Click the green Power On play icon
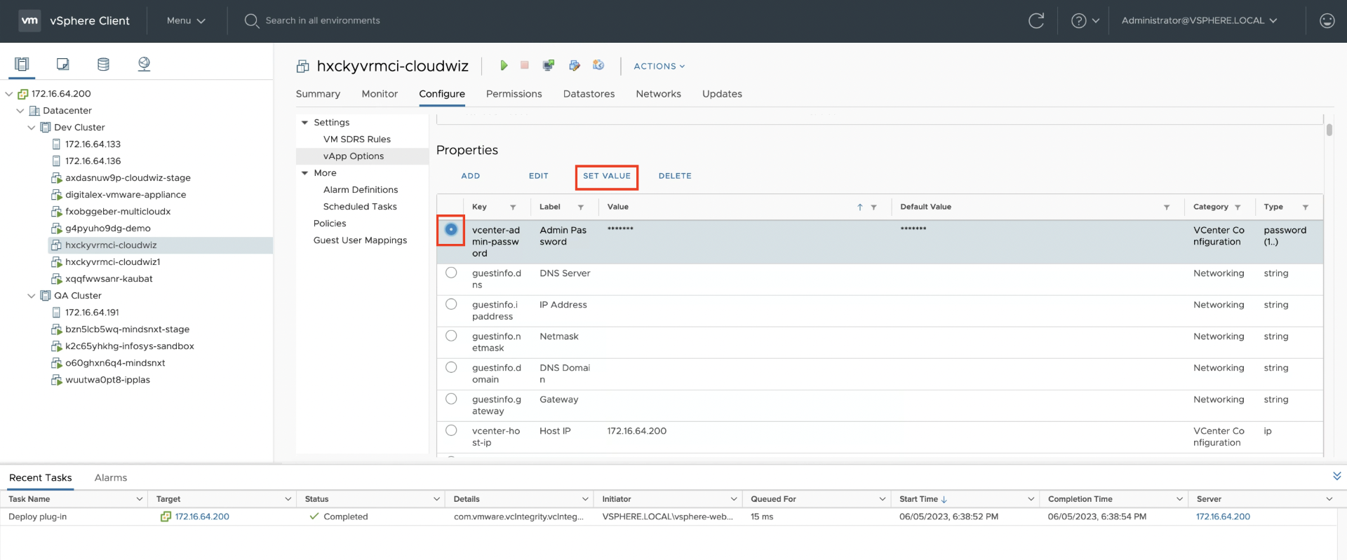Viewport: 1347px width, 560px height. pos(503,65)
